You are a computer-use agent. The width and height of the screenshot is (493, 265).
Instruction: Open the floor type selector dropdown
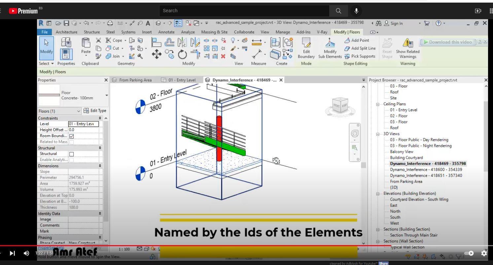(x=106, y=95)
